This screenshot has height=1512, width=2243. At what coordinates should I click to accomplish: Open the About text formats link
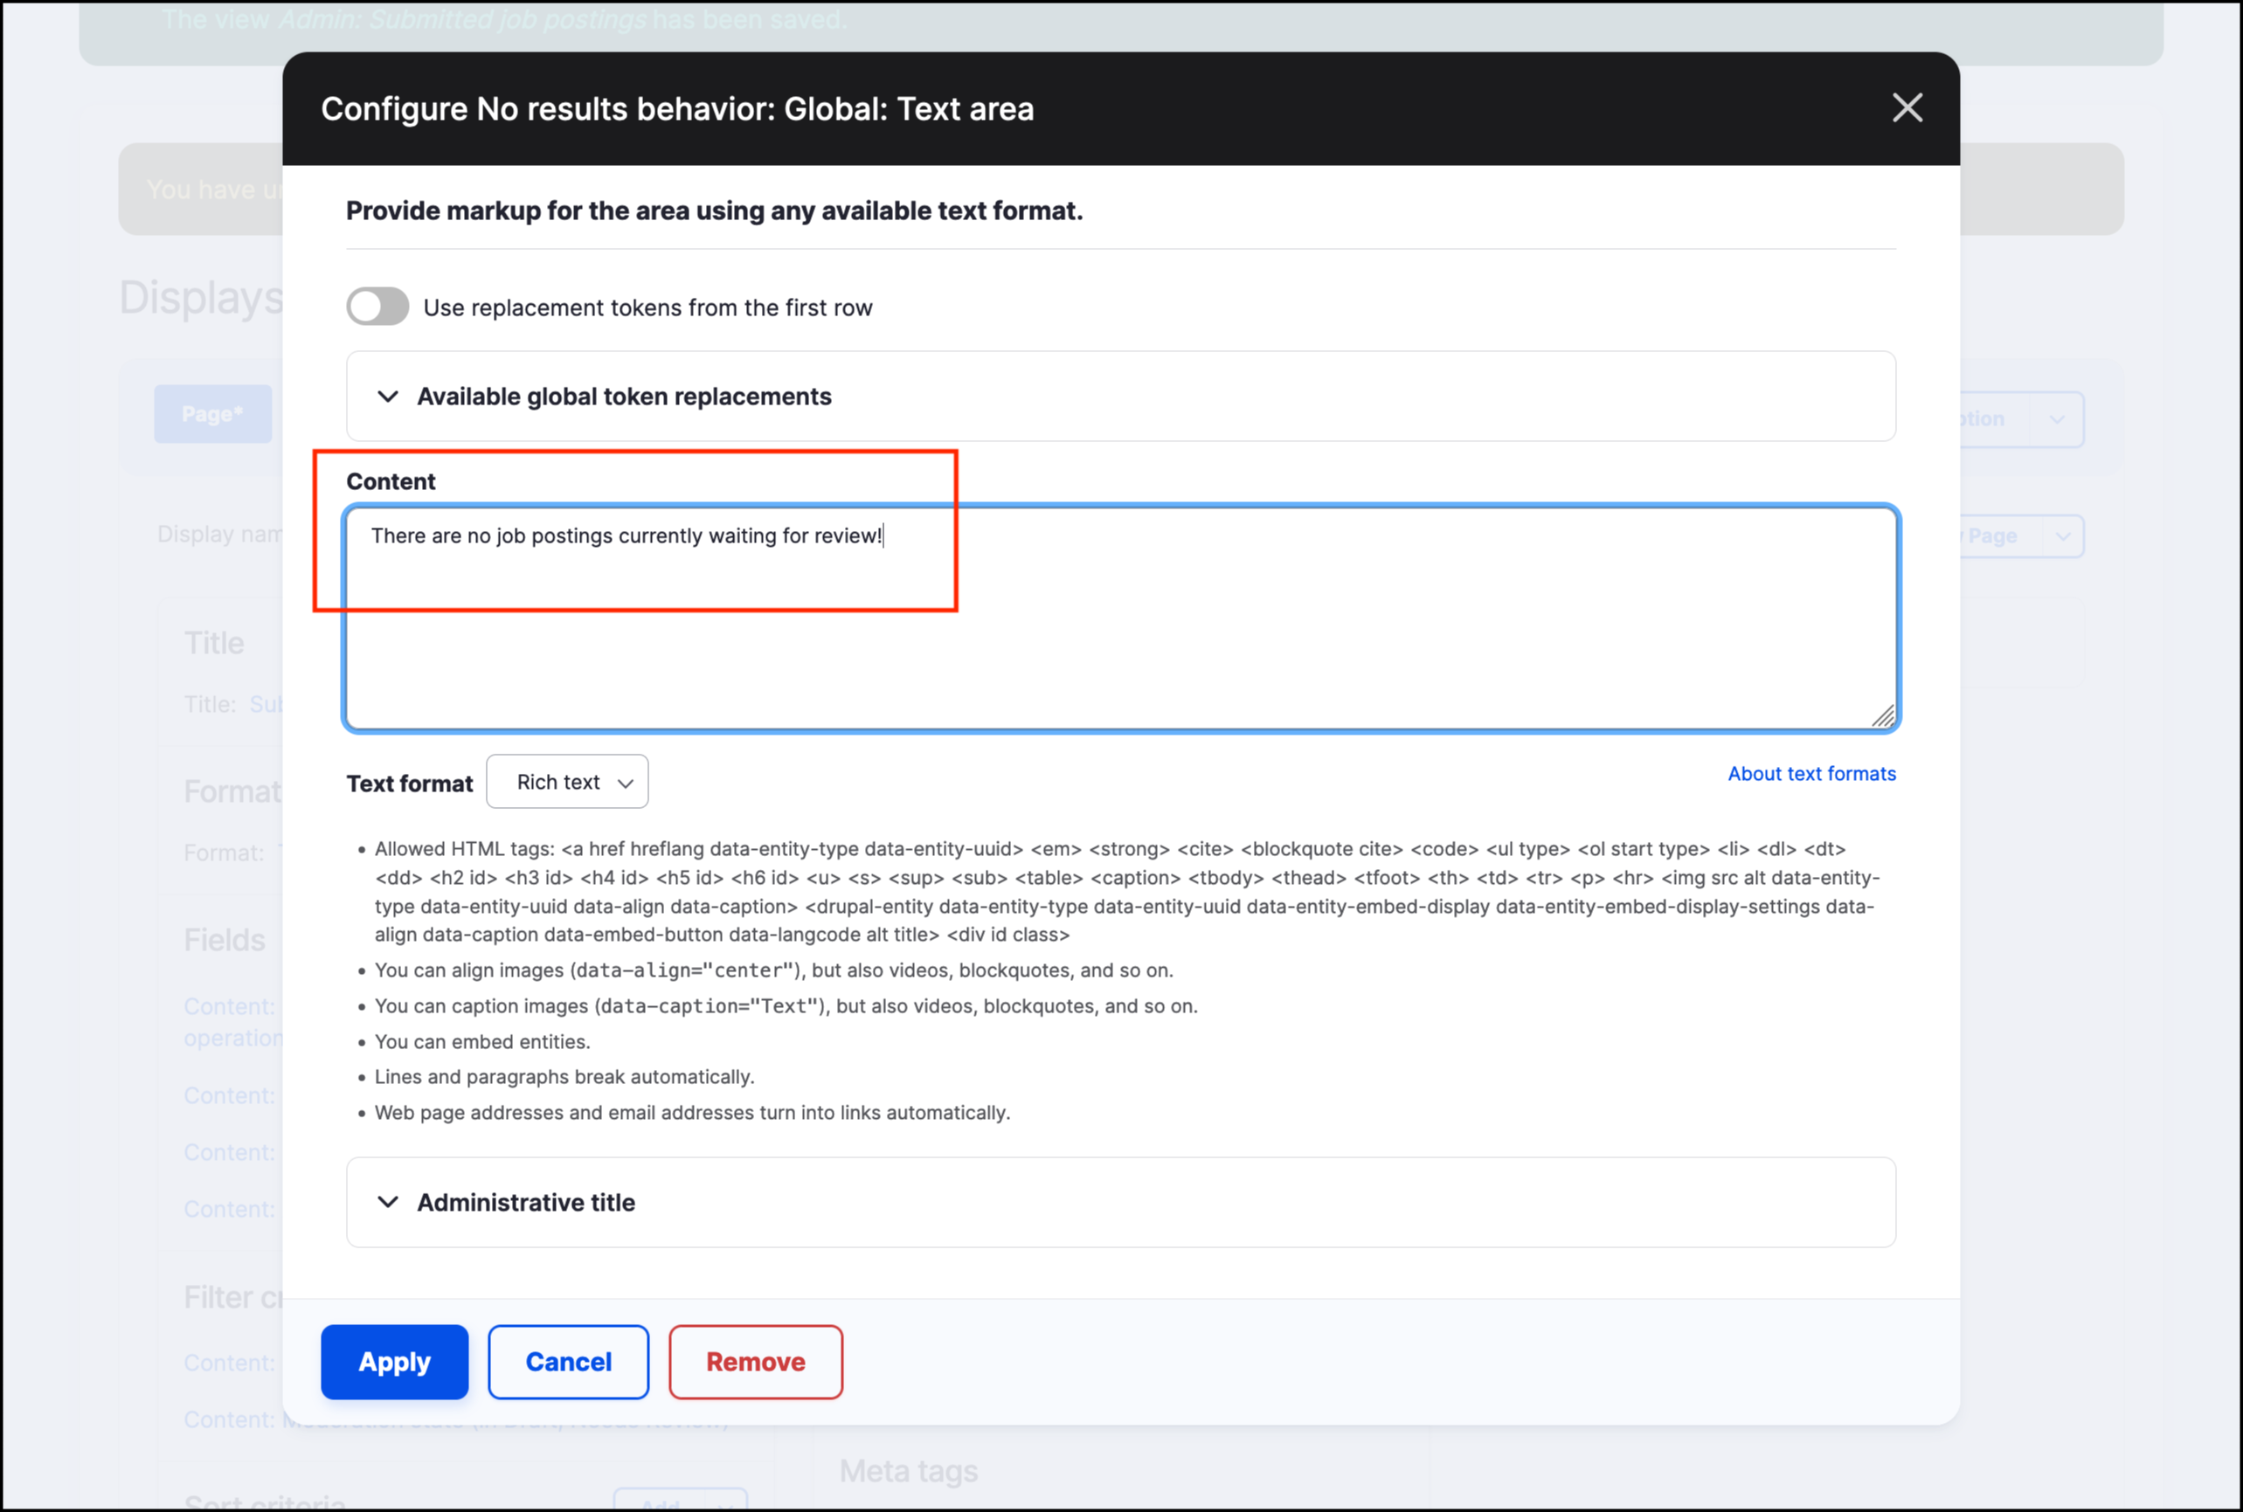(1811, 773)
